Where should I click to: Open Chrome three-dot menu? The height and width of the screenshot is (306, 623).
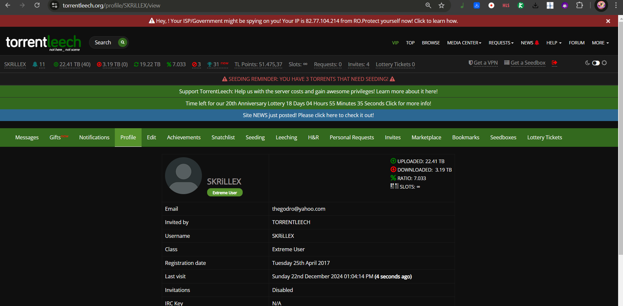(616, 6)
